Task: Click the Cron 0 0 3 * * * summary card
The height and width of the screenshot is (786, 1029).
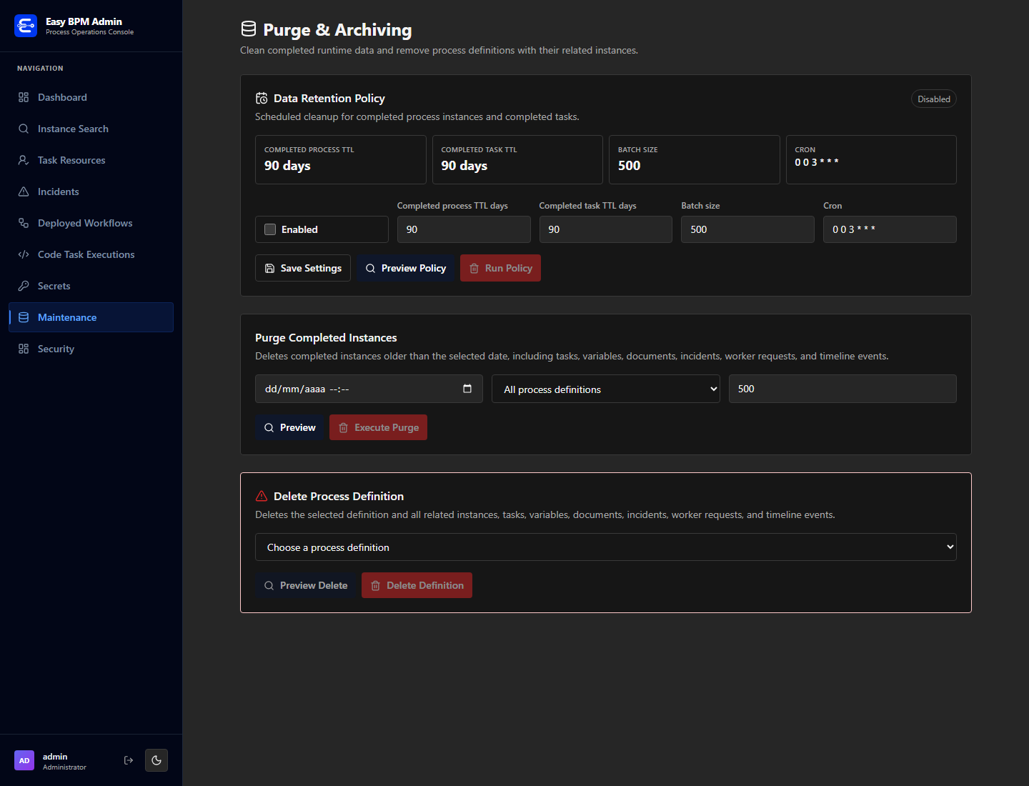Action: 871,159
